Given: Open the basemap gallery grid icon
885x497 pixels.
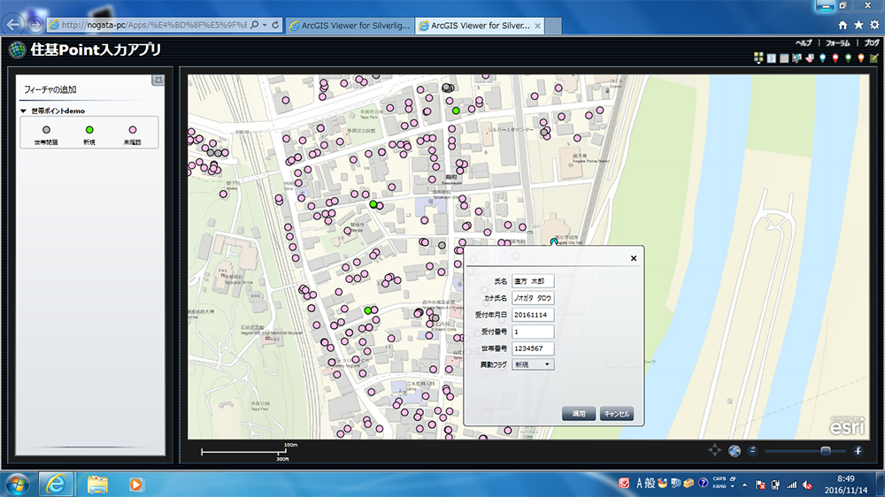Looking at the screenshot, I should pos(758,58).
